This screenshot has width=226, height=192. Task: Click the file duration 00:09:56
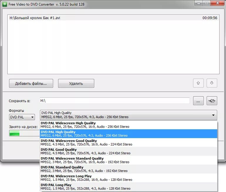210,18
